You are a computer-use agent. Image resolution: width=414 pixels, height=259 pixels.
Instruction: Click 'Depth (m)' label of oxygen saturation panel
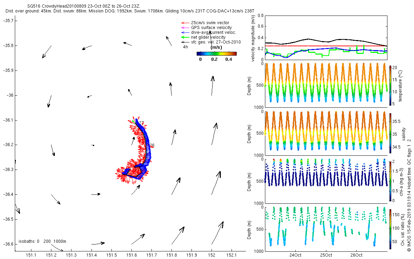coord(249,229)
